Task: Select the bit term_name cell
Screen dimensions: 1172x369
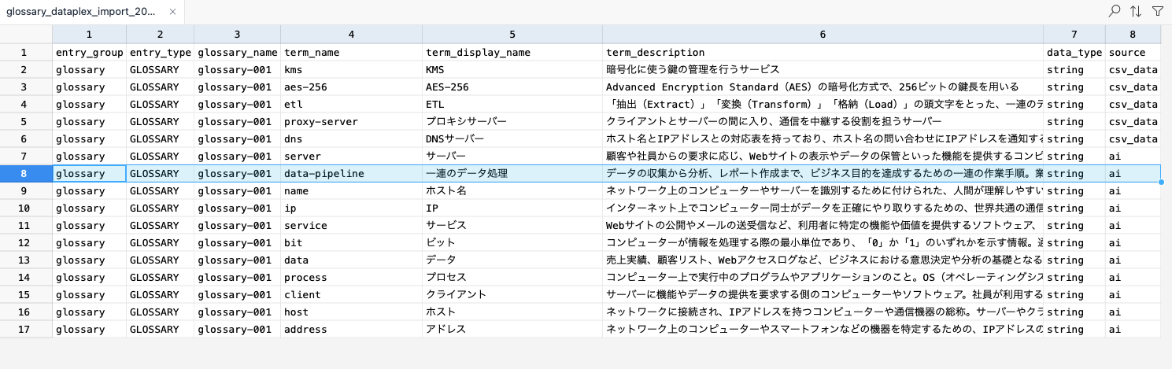Action: (351, 243)
